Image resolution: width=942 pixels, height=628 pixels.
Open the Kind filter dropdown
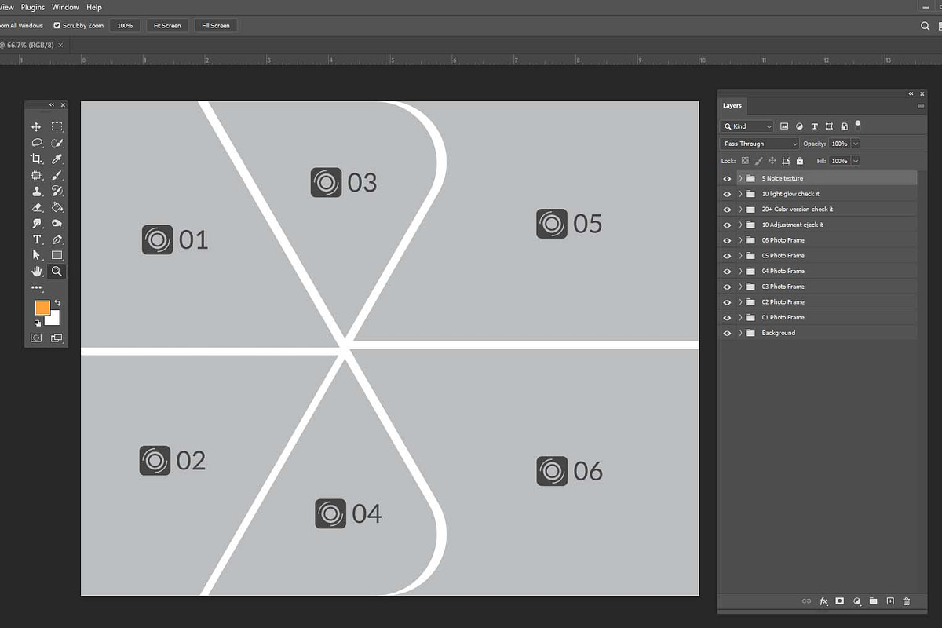click(x=747, y=126)
